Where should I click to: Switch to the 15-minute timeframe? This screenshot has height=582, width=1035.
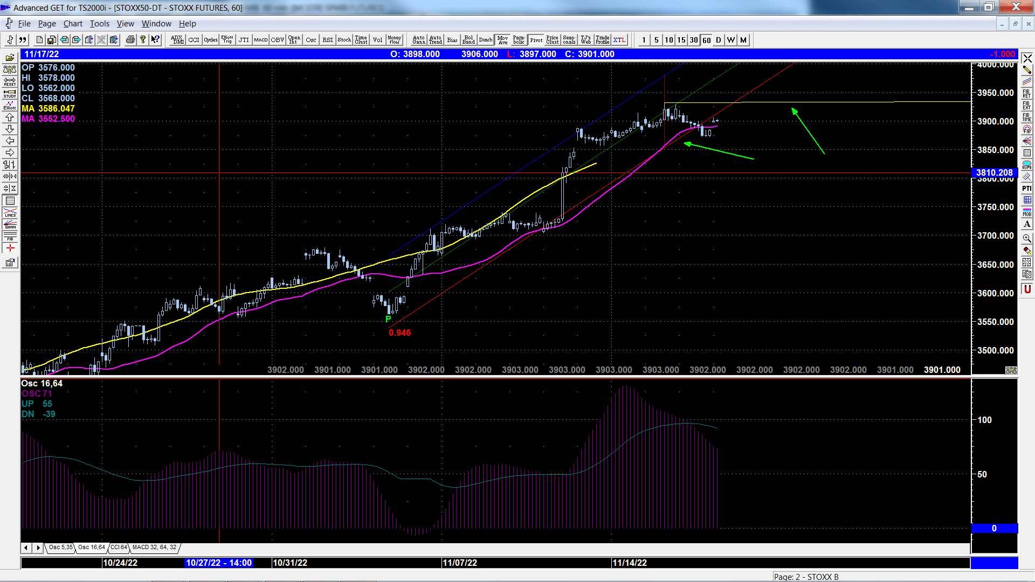(x=681, y=40)
